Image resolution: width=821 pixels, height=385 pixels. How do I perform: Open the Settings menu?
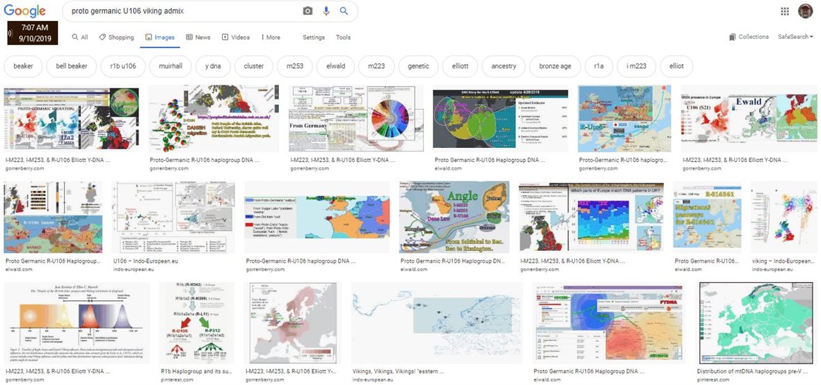click(x=314, y=38)
